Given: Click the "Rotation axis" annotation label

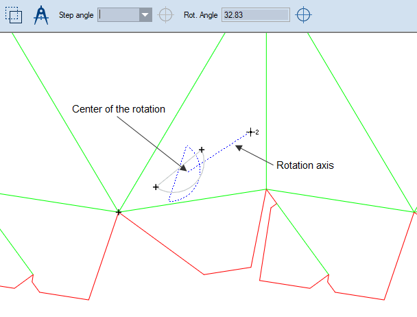Looking at the screenshot, I should coord(305,165).
